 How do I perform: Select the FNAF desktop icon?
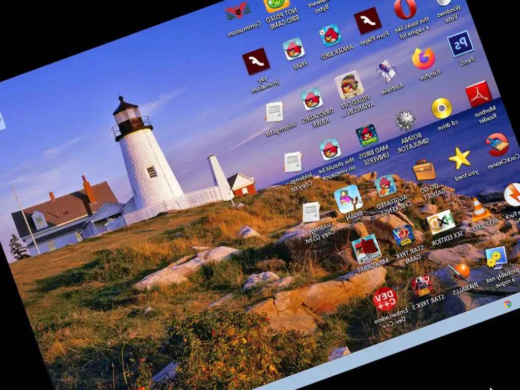coord(294,49)
